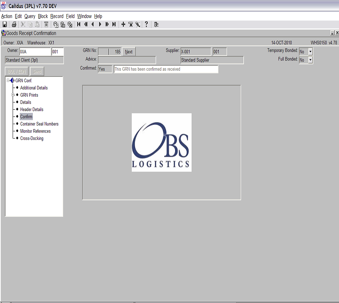Click the Execute Query icon
The width and height of the screenshot is (339, 303).
click(63, 25)
